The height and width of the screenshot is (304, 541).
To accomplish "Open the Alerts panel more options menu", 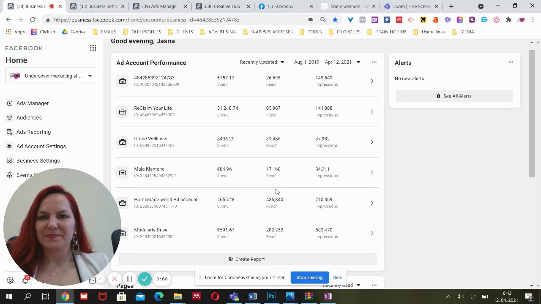I will [511, 62].
